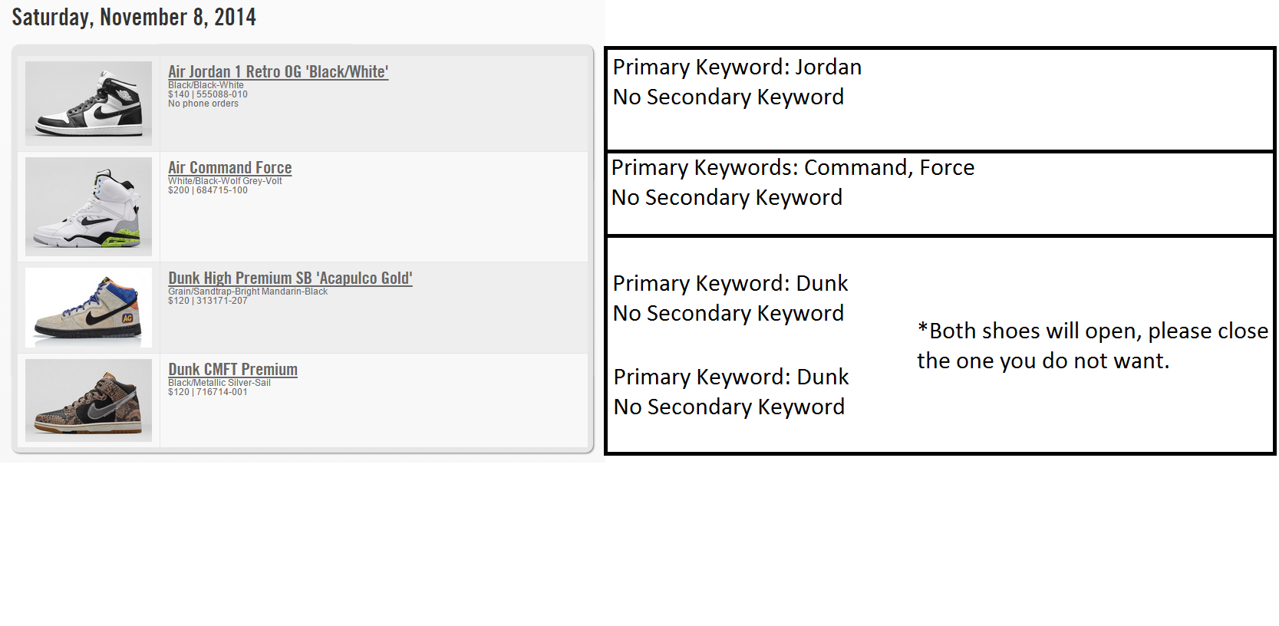This screenshot has width=1279, height=626.
Task: Click the White/Black-Wolf Grey-Volt colorway text
Action: pyautogui.click(x=225, y=181)
